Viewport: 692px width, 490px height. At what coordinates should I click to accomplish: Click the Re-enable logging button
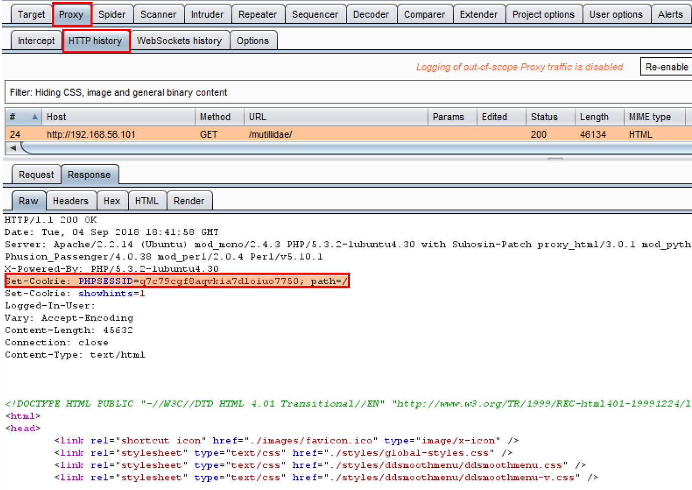[x=666, y=67]
